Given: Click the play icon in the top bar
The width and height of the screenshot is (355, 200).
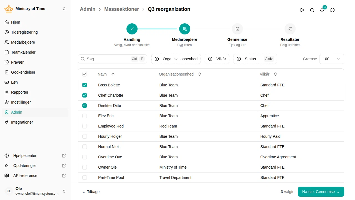Looking at the screenshot, I should (x=302, y=10).
